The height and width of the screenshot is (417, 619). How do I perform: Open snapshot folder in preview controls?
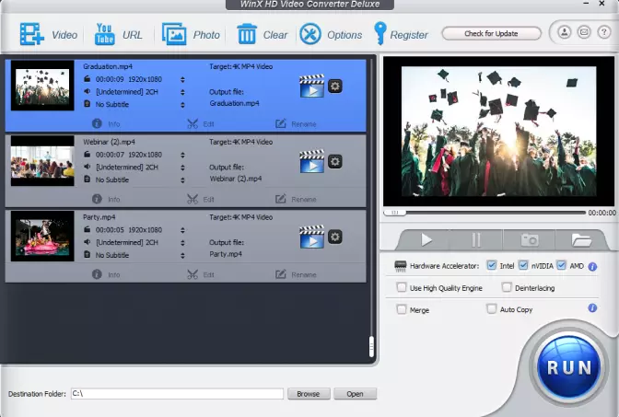pyautogui.click(x=581, y=240)
